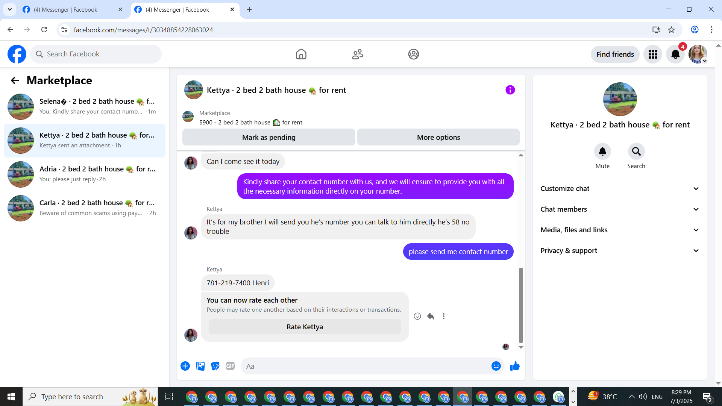Choose a sticker from composer
Viewport: 722px width, 406px height.
tap(215, 366)
